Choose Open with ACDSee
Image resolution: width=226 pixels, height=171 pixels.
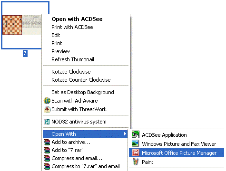click(86, 19)
